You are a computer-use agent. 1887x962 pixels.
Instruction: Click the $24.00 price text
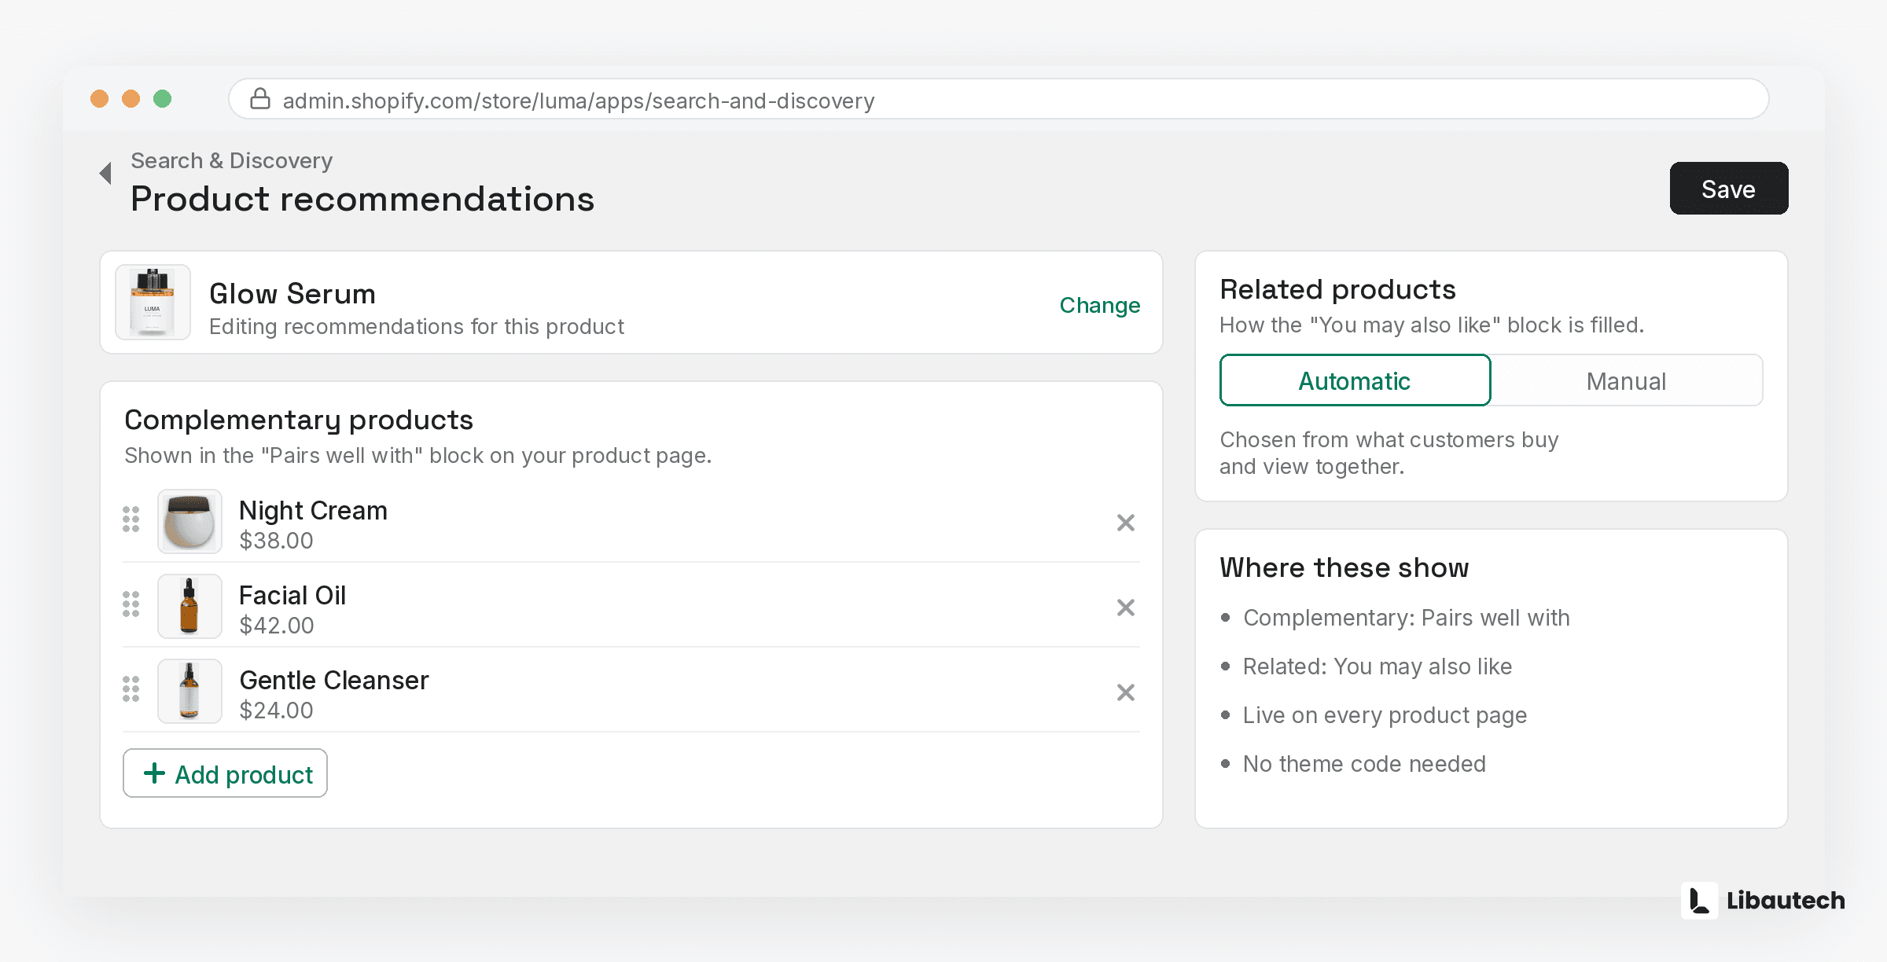pos(276,710)
